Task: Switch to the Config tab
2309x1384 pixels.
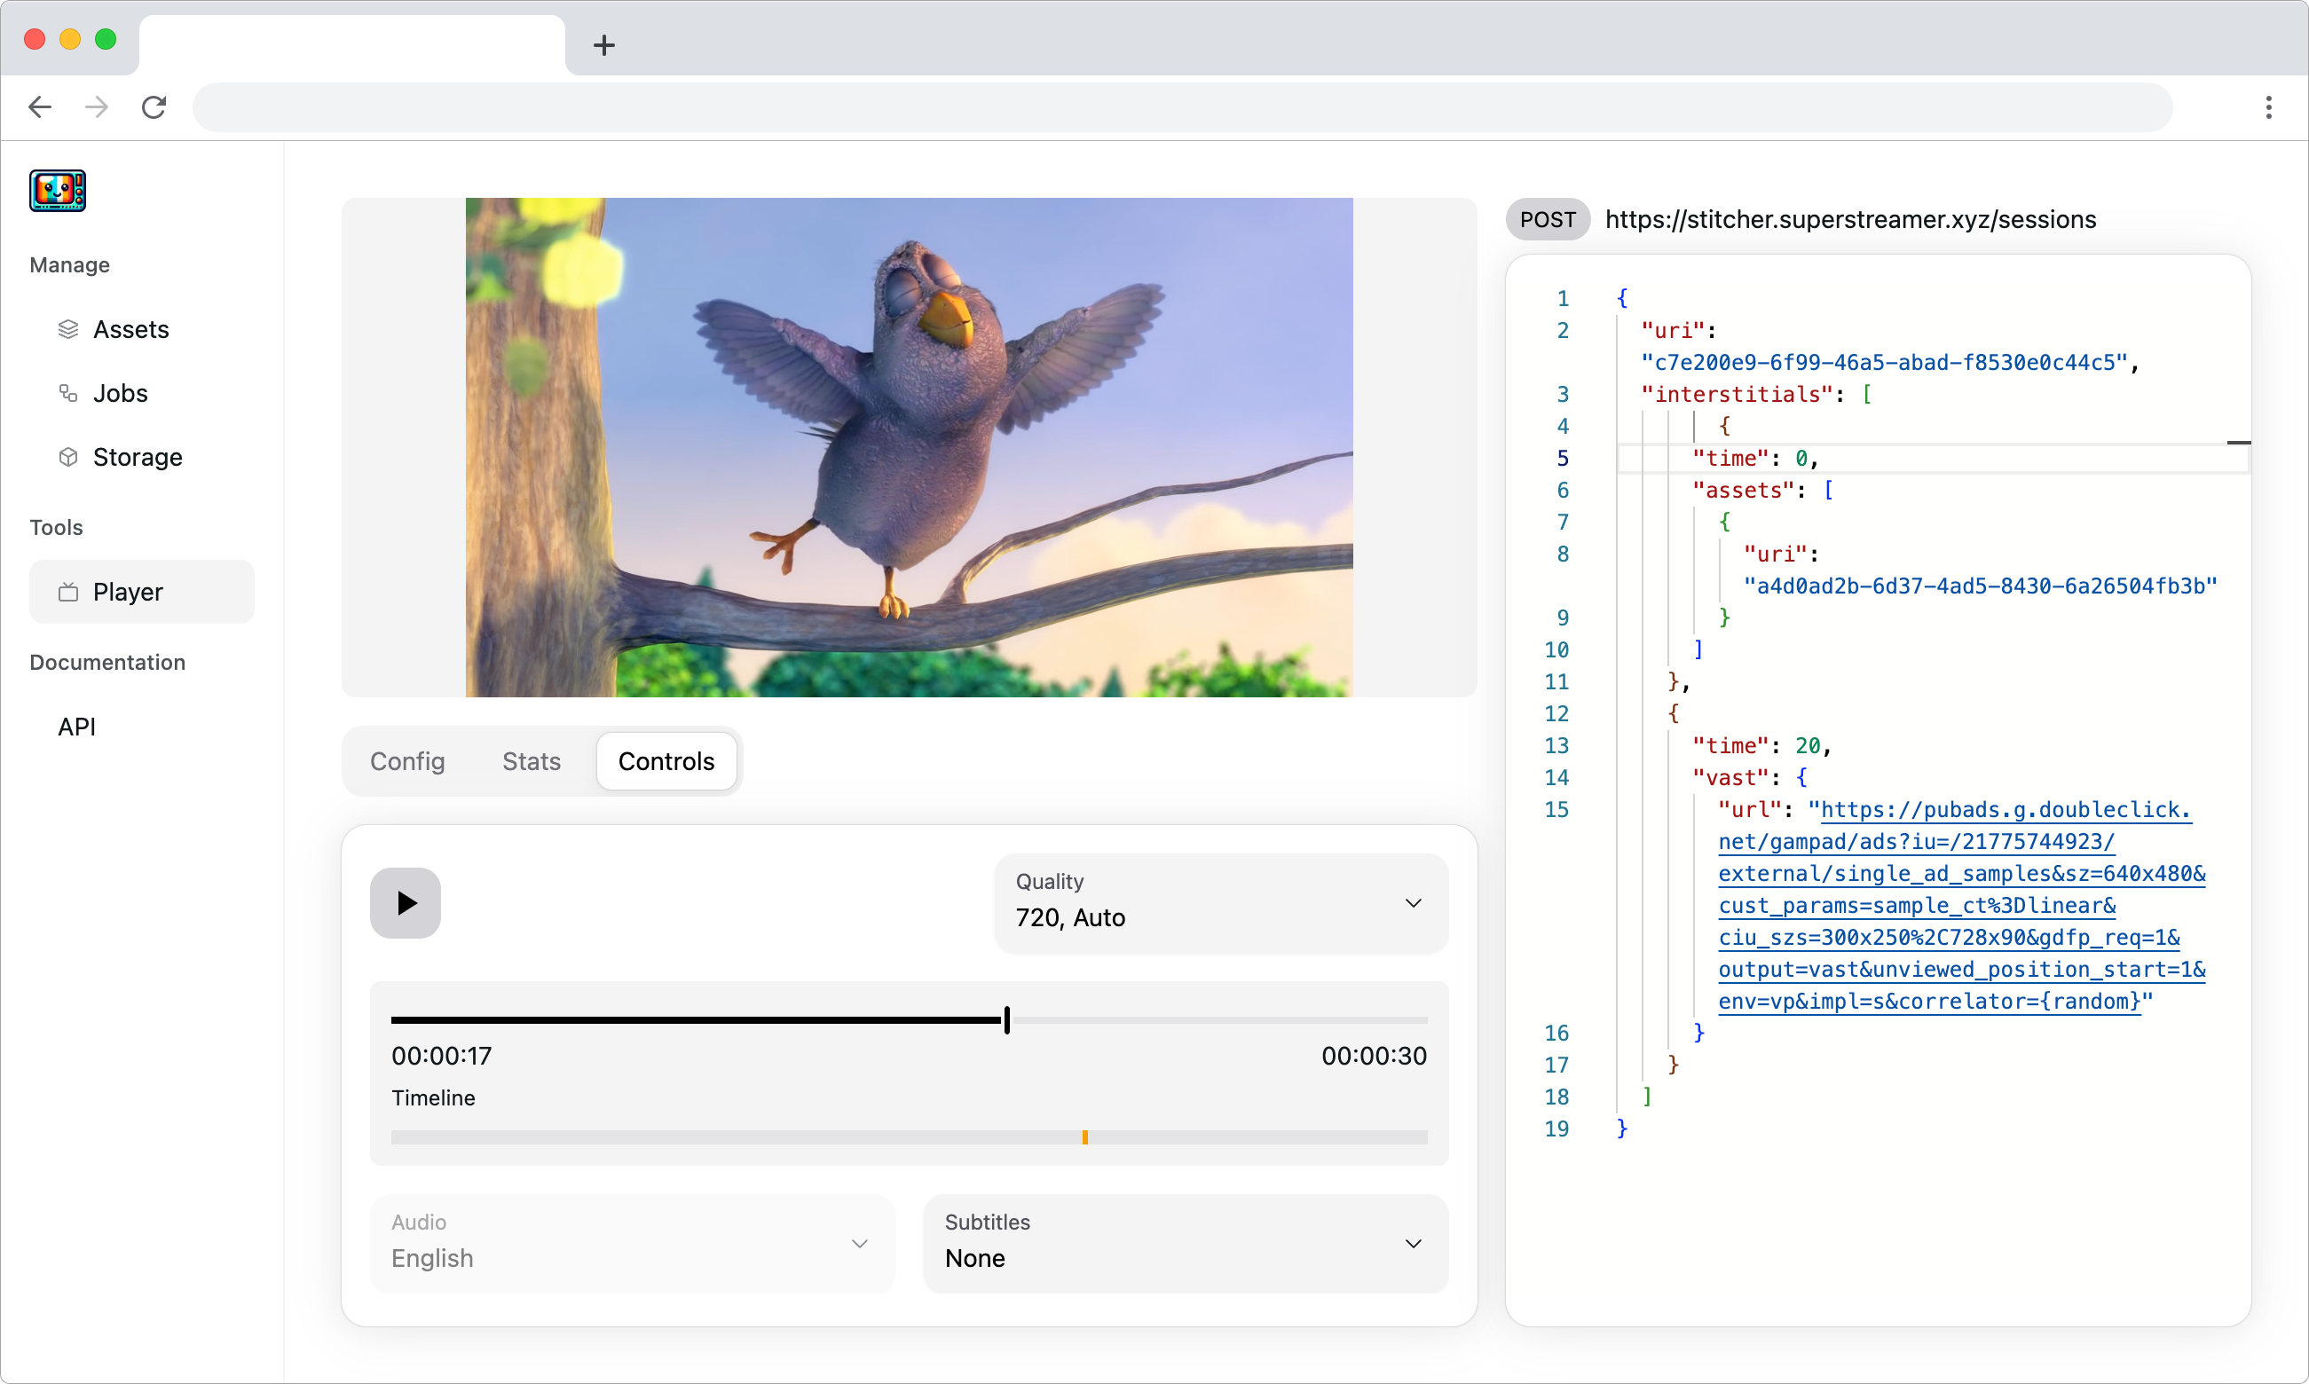Action: click(406, 761)
